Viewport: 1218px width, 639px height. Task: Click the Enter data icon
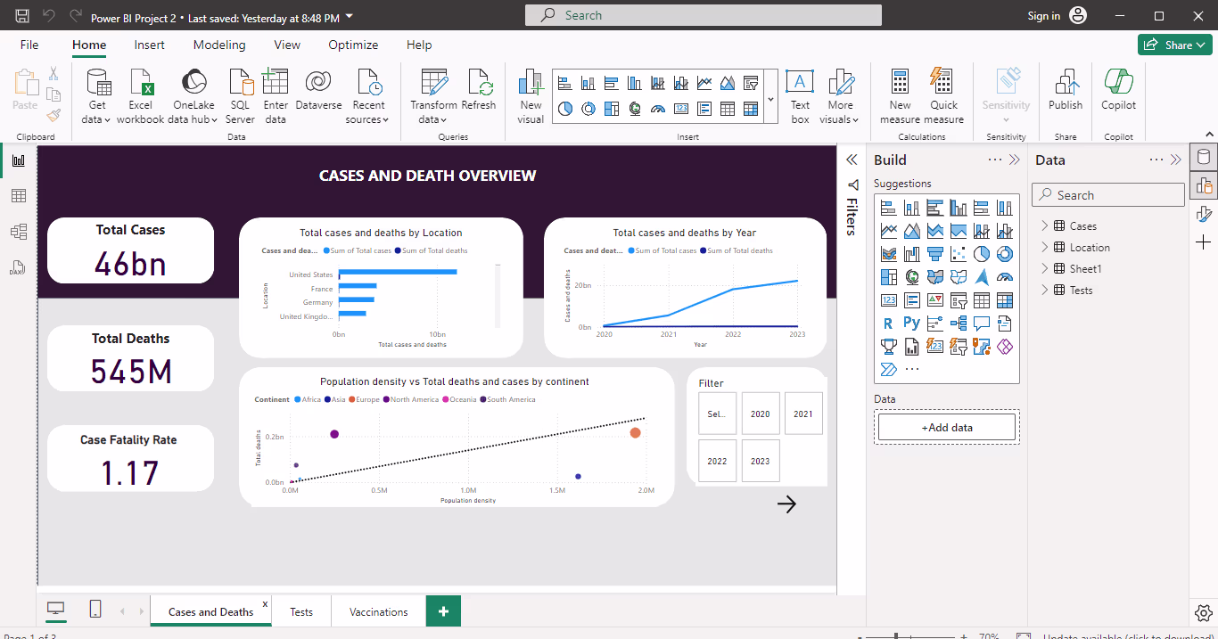pos(276,82)
